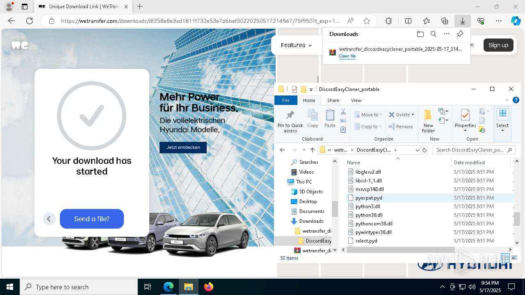Click the Edge address bar URL

click(200, 21)
